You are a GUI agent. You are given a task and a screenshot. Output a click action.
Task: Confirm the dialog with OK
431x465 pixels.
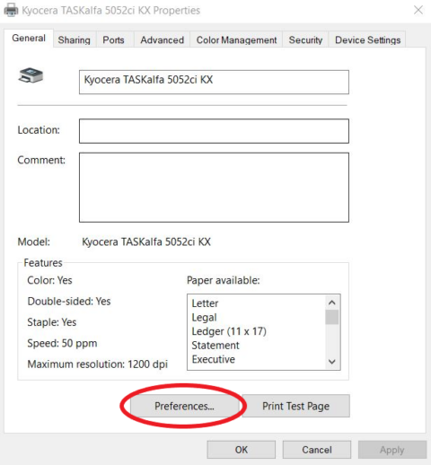[242, 450]
